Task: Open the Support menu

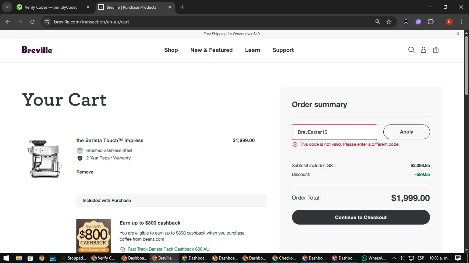Action: tap(283, 50)
